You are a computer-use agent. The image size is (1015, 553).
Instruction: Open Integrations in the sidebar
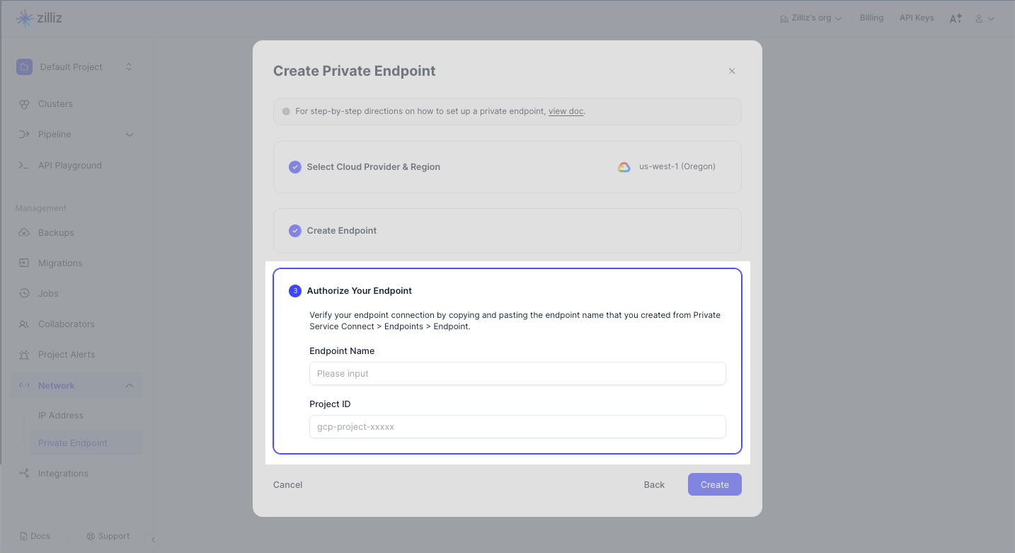coord(63,474)
